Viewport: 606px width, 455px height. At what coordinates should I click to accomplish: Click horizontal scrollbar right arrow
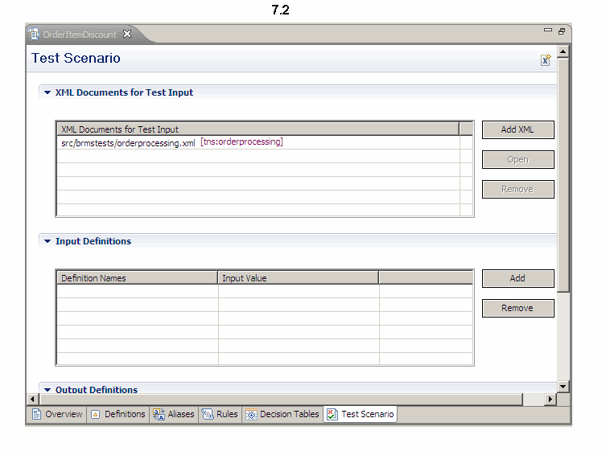550,399
